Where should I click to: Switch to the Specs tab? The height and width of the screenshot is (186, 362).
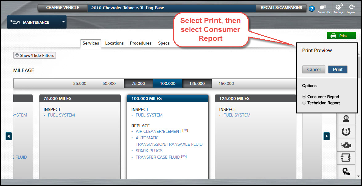point(164,43)
